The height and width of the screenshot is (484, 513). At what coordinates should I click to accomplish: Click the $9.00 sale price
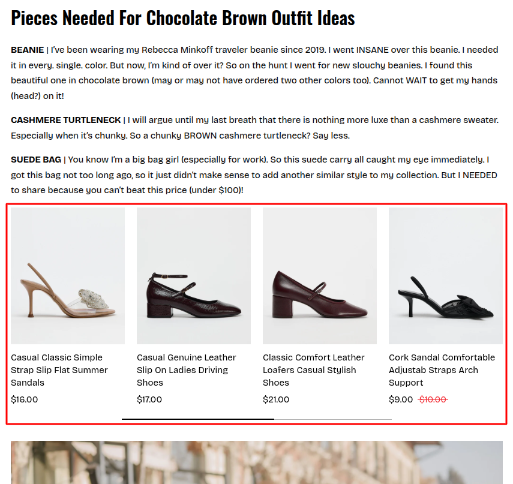click(401, 399)
